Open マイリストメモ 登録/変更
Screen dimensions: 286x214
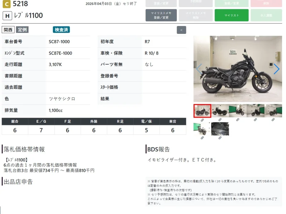point(161,15)
